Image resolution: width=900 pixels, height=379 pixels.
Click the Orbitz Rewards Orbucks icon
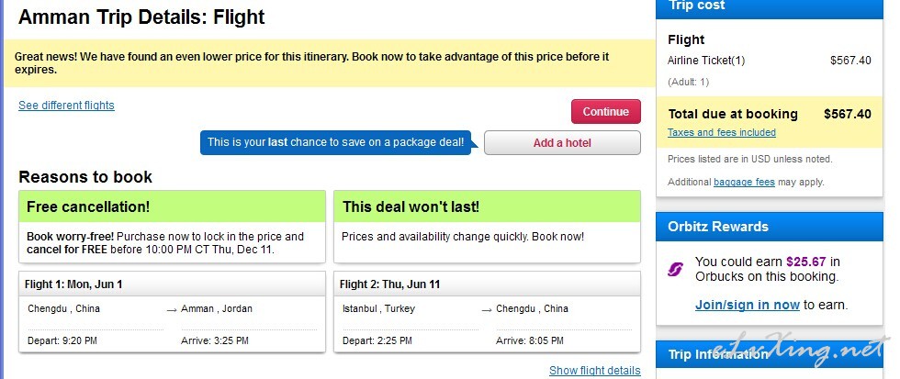pyautogui.click(x=676, y=269)
